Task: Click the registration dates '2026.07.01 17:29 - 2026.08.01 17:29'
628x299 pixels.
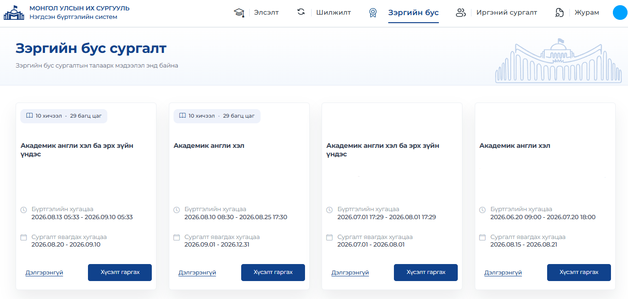Action: click(387, 217)
